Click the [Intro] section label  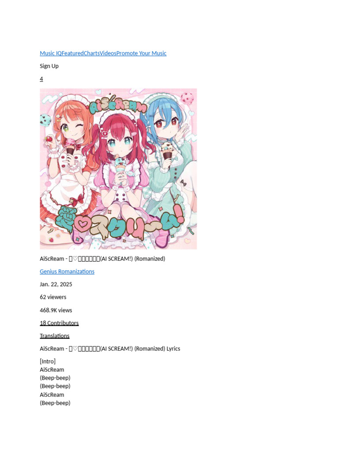48,362
